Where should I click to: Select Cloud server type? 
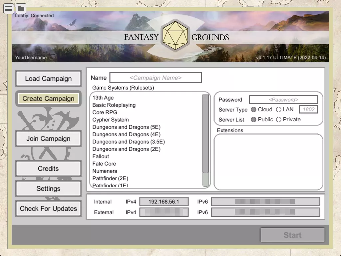253,109
